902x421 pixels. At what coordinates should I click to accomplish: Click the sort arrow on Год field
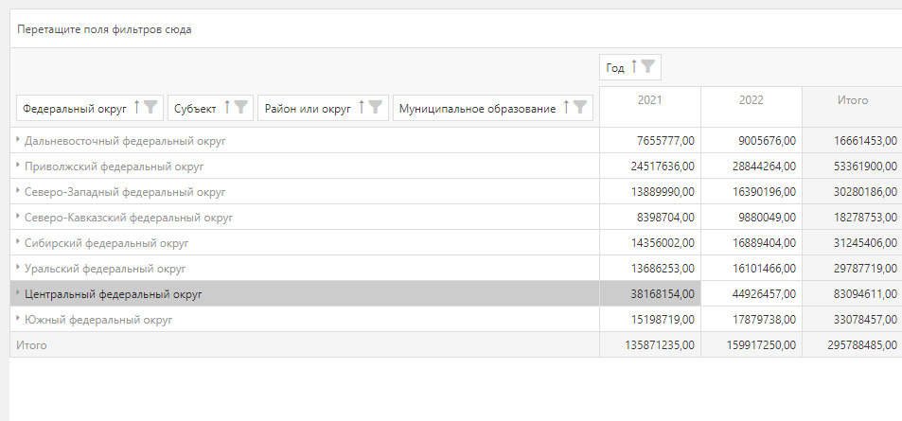click(x=633, y=67)
